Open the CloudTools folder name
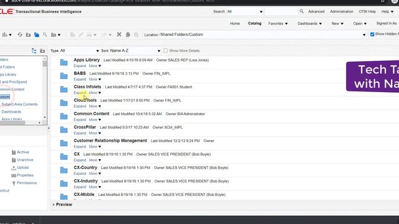The width and height of the screenshot is (399, 224). (x=85, y=100)
